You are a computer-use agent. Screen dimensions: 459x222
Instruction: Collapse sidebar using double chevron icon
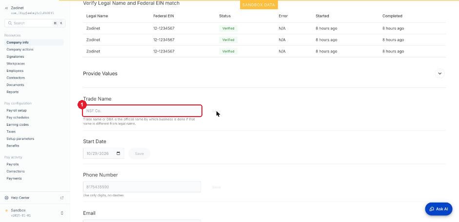[6, 8]
